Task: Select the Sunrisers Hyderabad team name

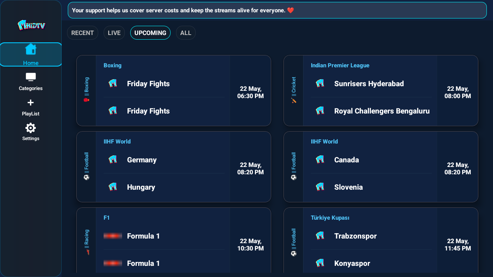Action: [369, 83]
